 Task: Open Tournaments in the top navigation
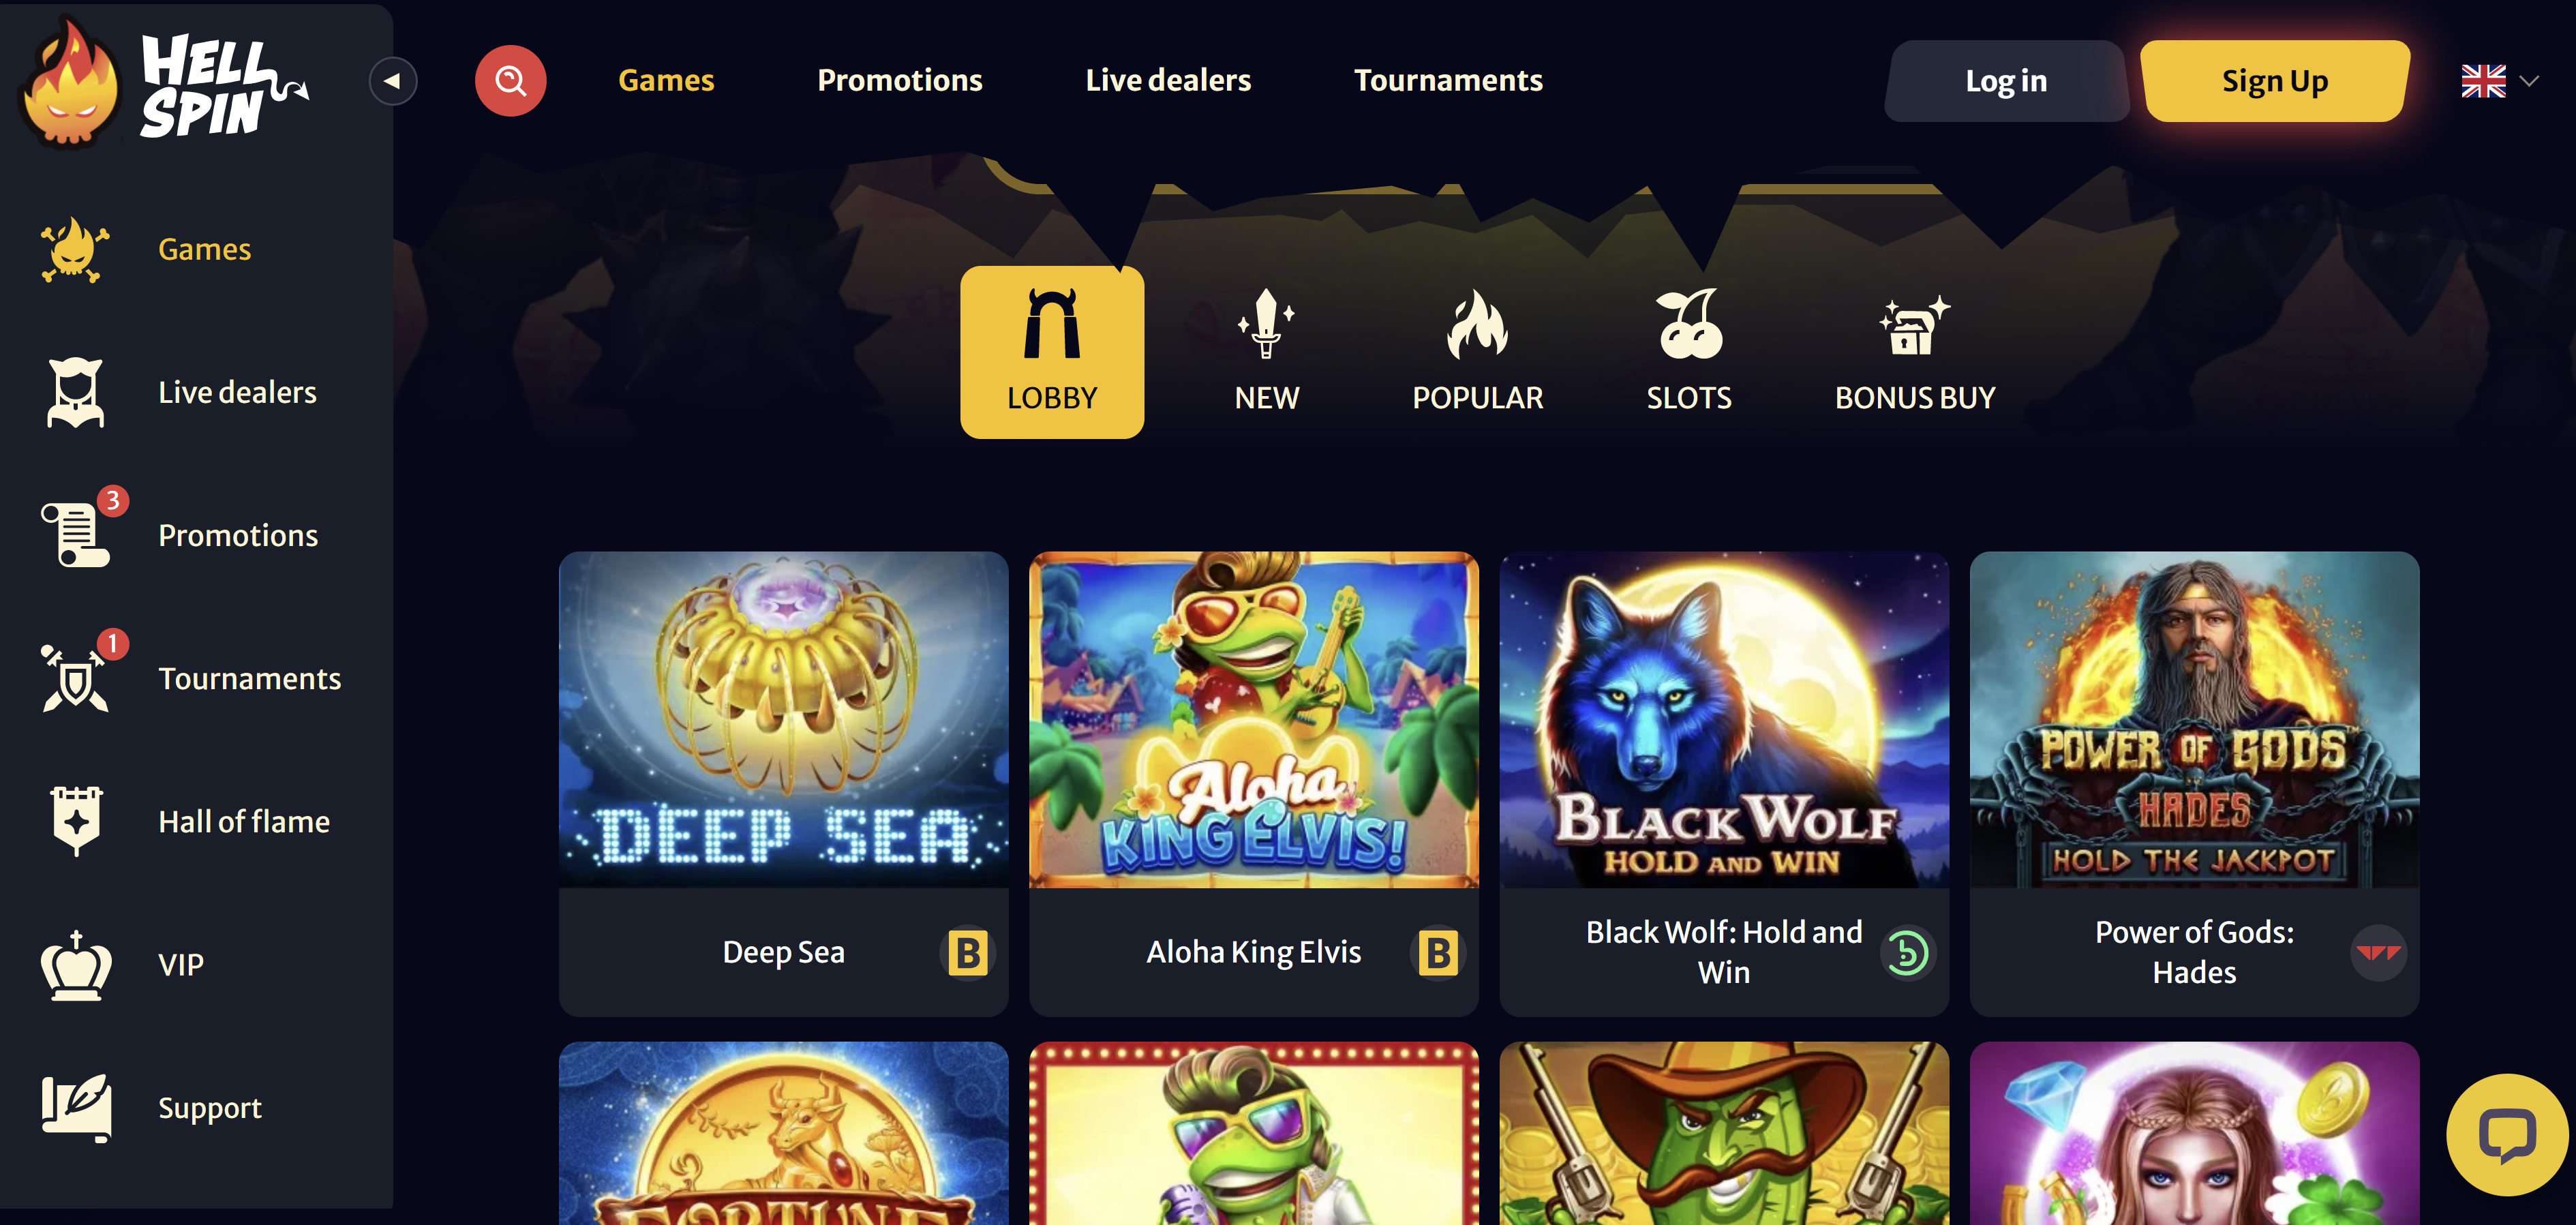tap(1448, 80)
